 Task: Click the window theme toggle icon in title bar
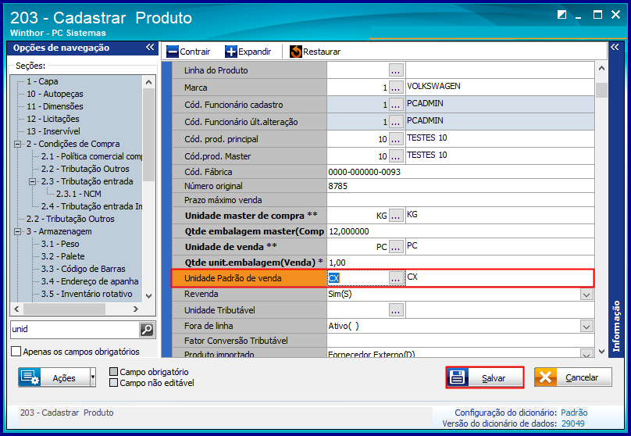pyautogui.click(x=561, y=15)
